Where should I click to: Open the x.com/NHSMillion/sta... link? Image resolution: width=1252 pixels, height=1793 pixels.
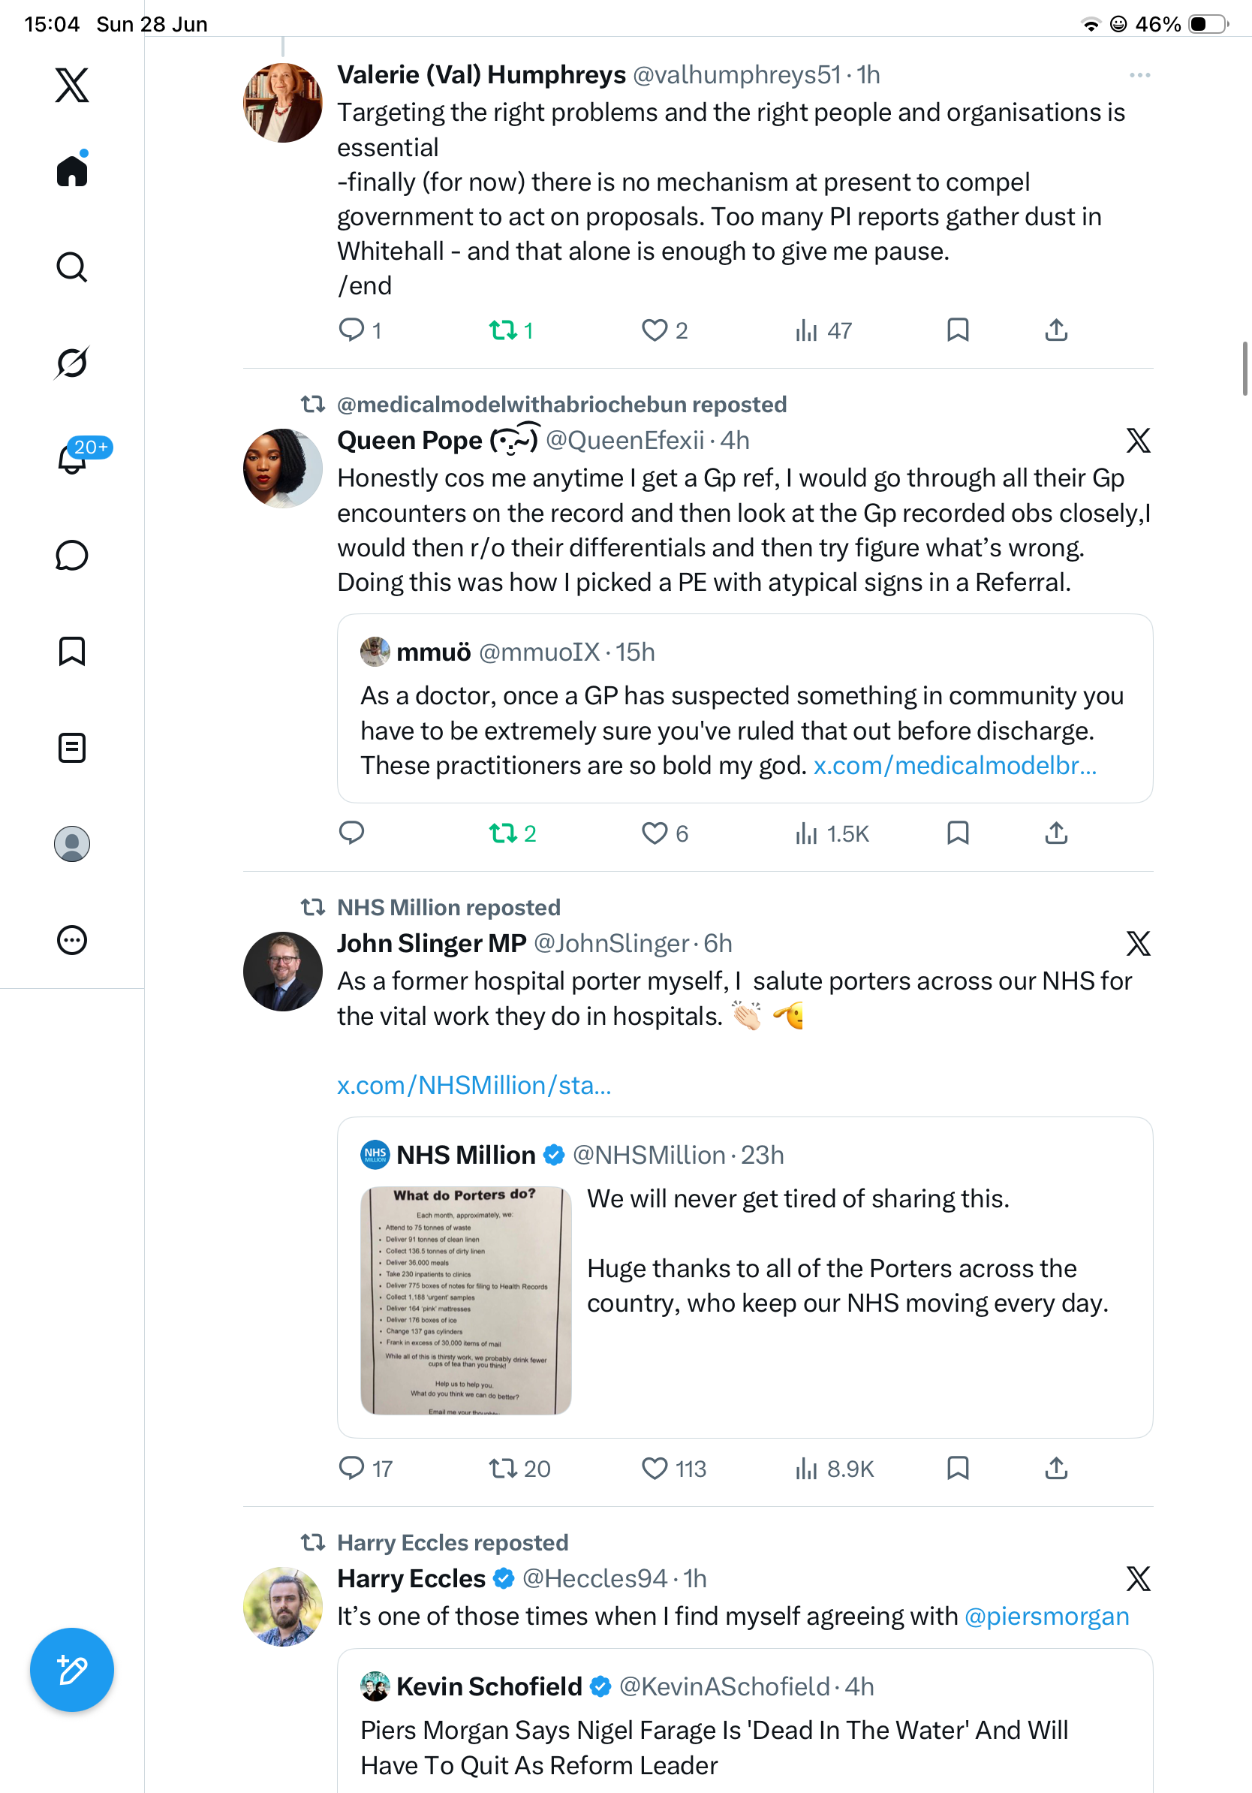(474, 1085)
